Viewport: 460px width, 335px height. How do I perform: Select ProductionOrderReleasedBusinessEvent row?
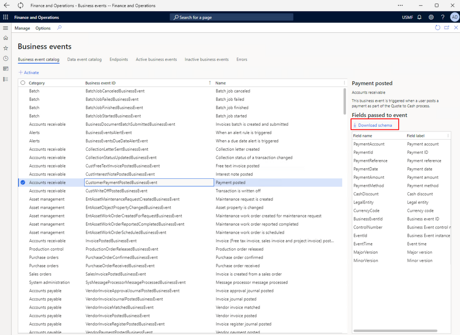pyautogui.click(x=180, y=249)
